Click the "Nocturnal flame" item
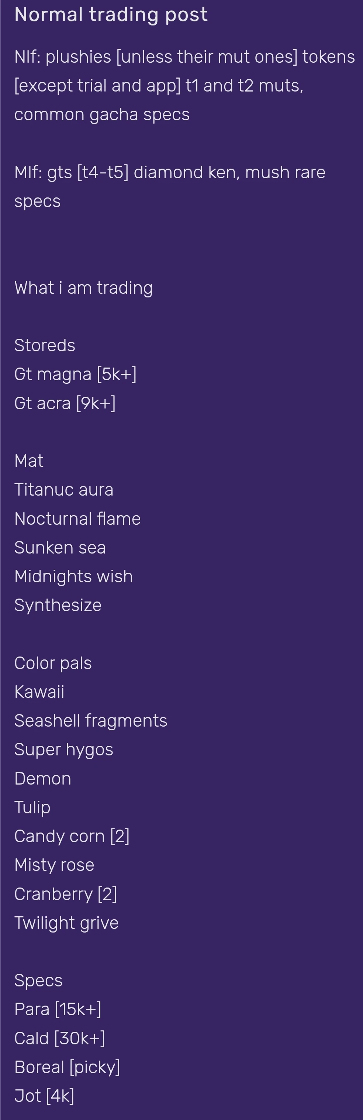Image resolution: width=363 pixels, height=1120 pixels. click(77, 519)
